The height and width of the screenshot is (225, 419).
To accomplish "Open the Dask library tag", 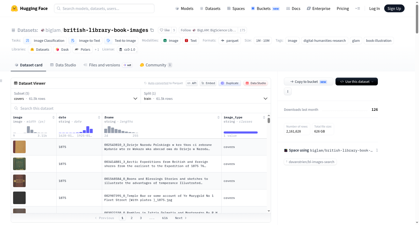I will click(x=62, y=49).
